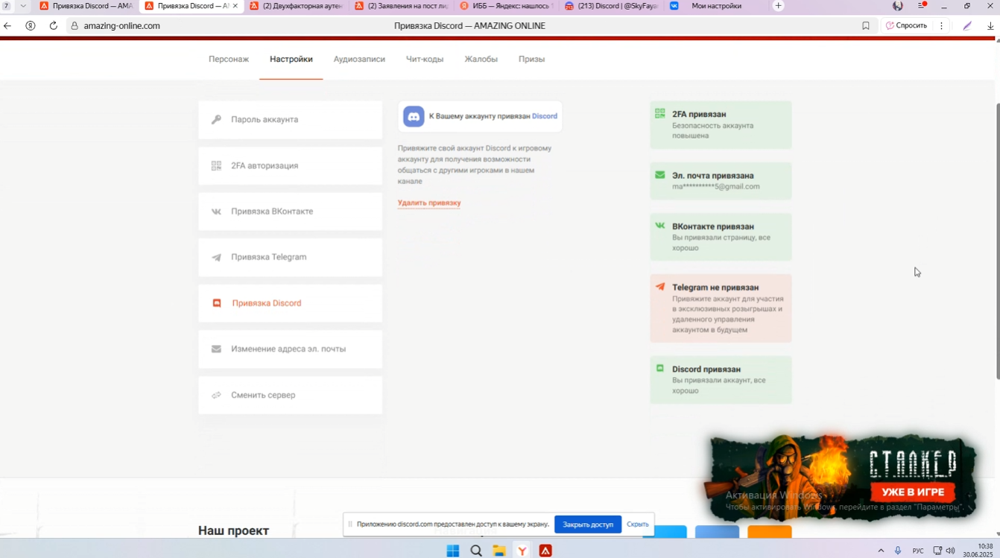Open a new browser tab with plus
This screenshot has height=558, width=1000.
point(778,6)
